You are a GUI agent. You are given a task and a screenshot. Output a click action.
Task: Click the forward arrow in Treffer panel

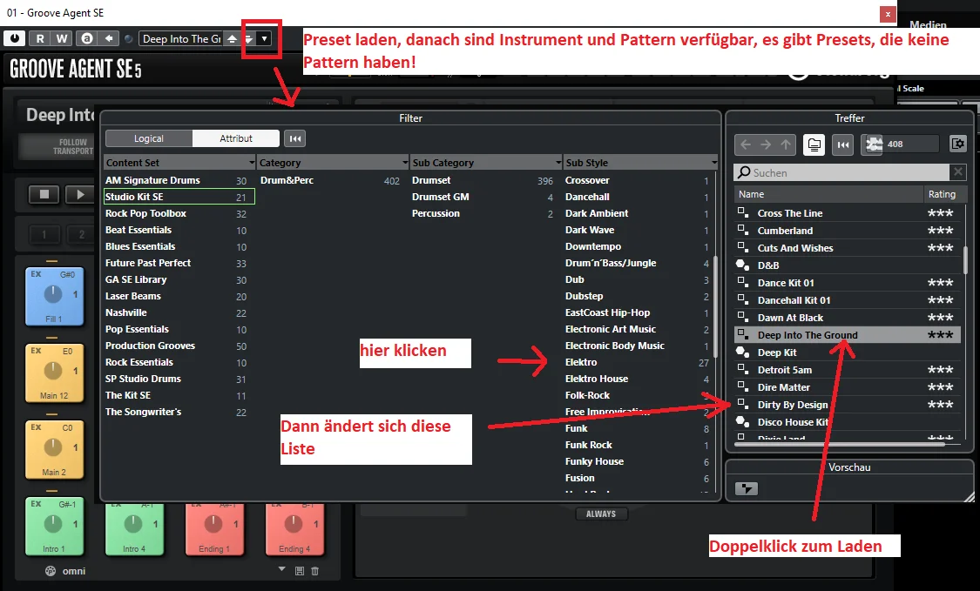(x=766, y=145)
